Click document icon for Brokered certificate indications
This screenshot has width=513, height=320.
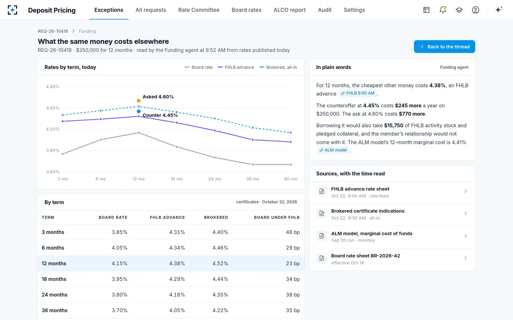pyautogui.click(x=322, y=213)
